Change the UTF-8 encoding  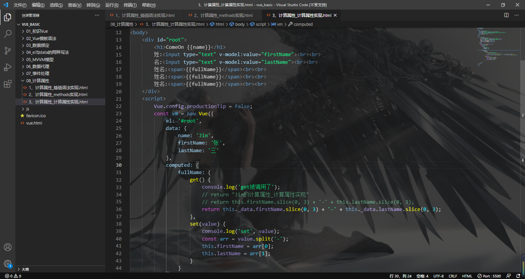tap(439, 276)
